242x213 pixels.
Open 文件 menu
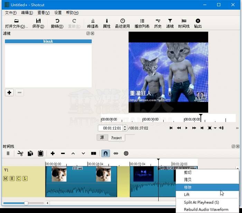(x=11, y=13)
